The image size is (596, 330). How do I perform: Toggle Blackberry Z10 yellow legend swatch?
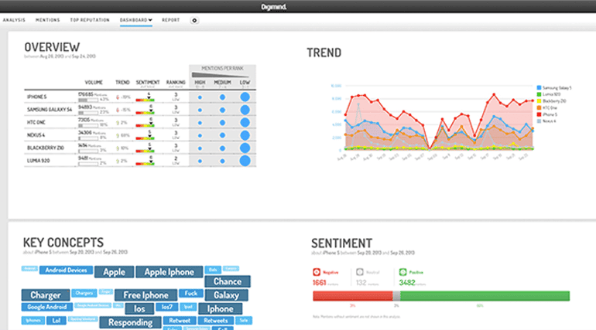(539, 101)
